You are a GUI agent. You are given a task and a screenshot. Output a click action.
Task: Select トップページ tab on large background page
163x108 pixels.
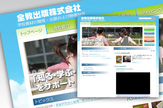pos(31,32)
